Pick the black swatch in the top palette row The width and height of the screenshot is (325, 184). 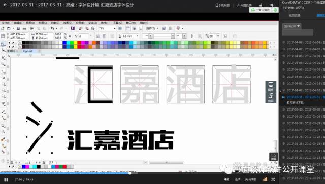[24, 43]
